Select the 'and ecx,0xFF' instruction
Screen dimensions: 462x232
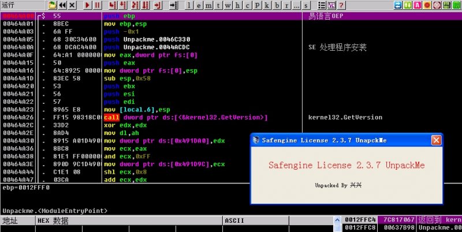[127, 156]
